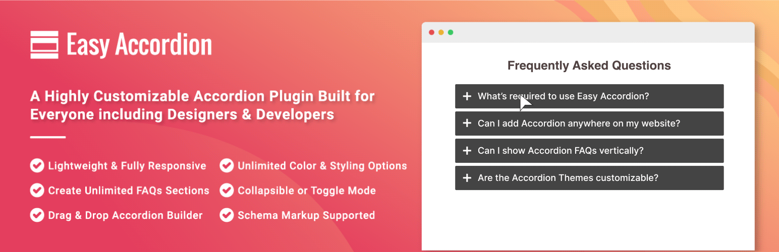Click the red close dot in mock browser
The image size is (779, 252).
coord(431,32)
